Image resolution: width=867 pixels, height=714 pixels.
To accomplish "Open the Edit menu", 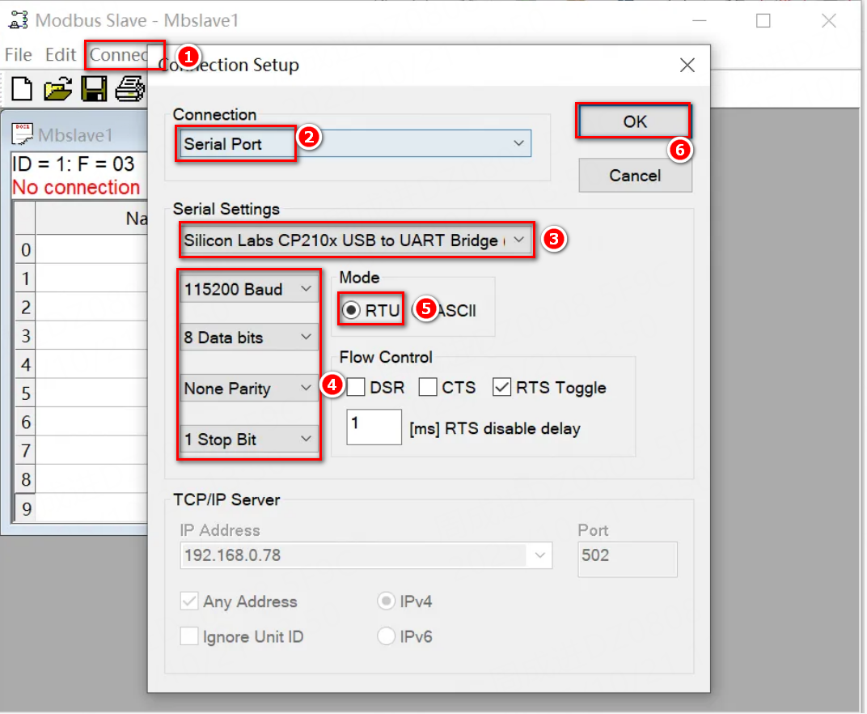I will point(61,54).
